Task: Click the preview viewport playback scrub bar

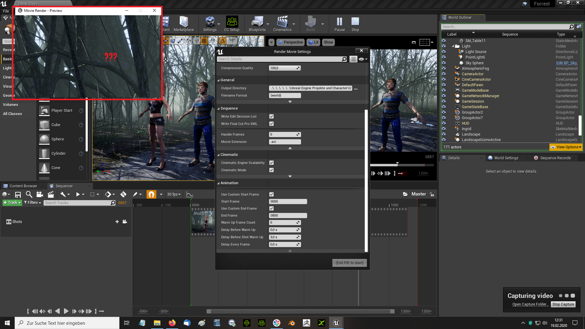Action: 402,165
